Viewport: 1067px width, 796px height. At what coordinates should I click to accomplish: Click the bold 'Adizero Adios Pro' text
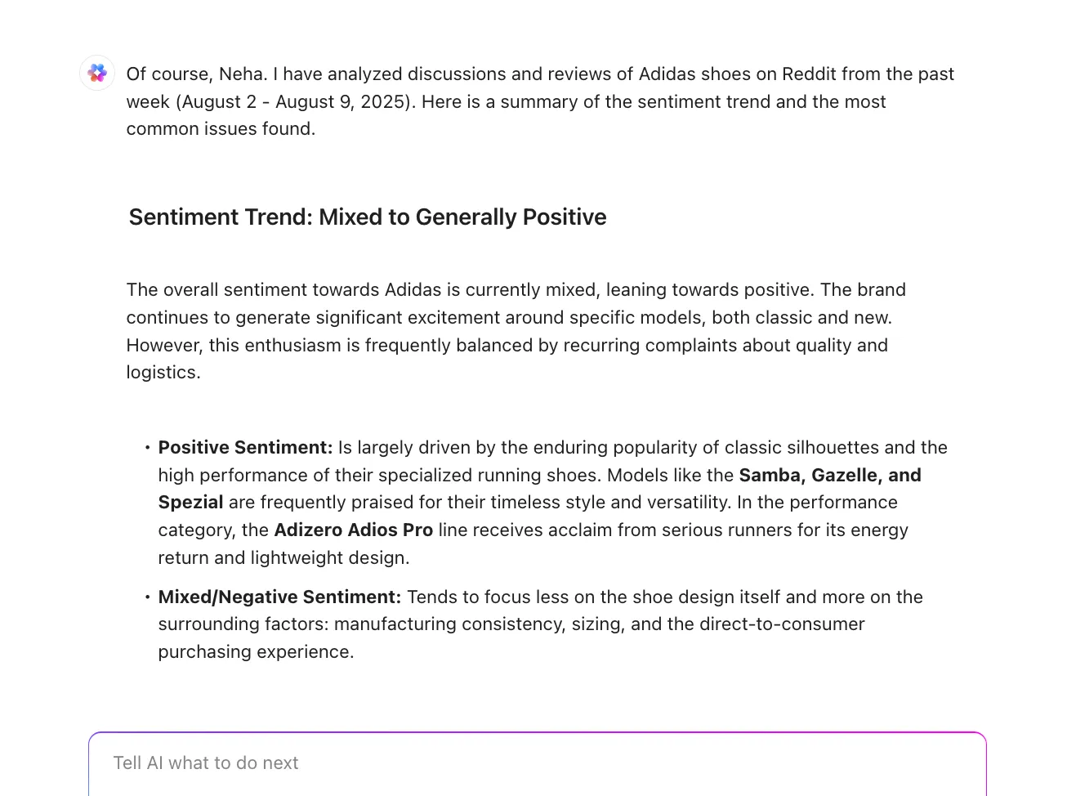pyautogui.click(x=354, y=530)
